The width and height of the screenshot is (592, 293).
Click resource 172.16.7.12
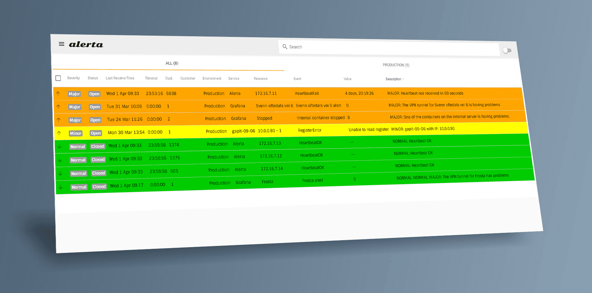pyautogui.click(x=271, y=156)
